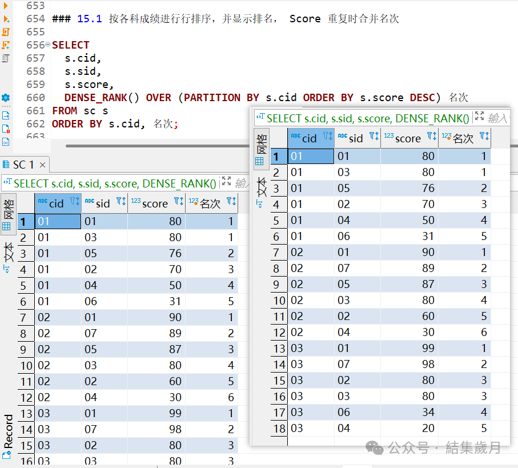Viewport: 518px width, 468px height.
Task: Close the SC 1 result tab
Action: (42, 165)
